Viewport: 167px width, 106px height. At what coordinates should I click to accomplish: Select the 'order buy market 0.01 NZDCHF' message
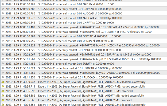point(80,50)
